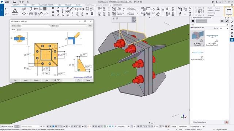Open the Auto dropdown in status bar

click(x=174, y=126)
